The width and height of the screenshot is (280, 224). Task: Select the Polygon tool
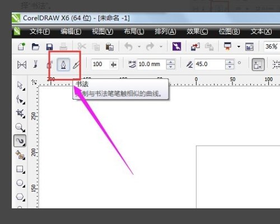(20, 197)
